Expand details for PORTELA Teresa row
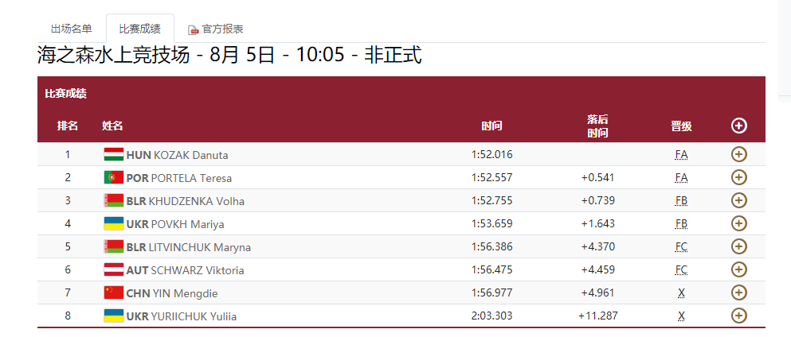Screen dimensions: 791x337 (738, 177)
